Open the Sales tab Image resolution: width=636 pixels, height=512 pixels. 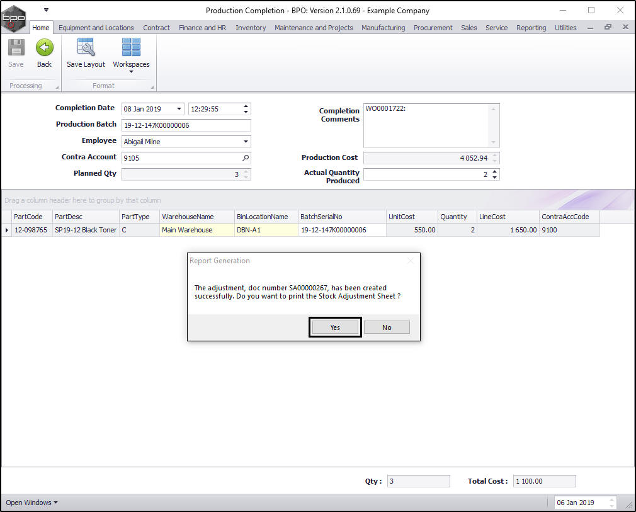[468, 28]
